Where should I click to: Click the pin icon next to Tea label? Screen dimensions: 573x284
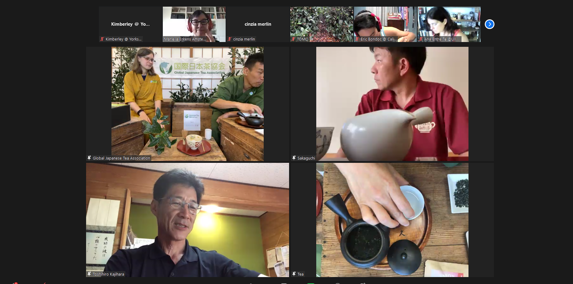(294, 274)
